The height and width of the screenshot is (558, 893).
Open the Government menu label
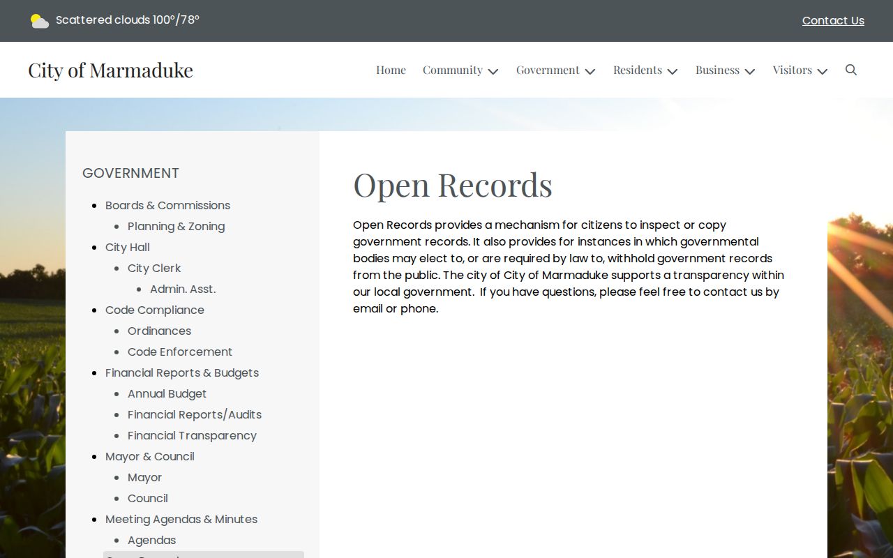point(548,70)
